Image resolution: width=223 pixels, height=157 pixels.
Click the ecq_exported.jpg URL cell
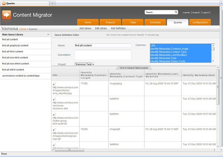click(65, 89)
